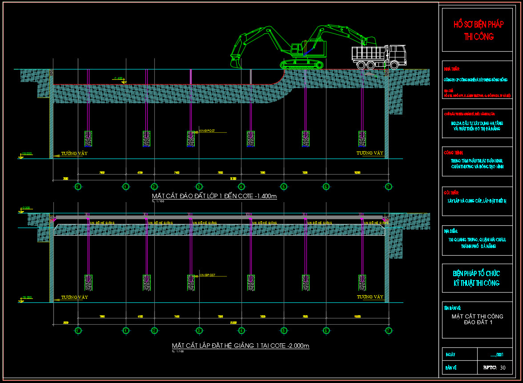Click the BIỆN PHÁP TỔ CHỨC KỸ THUẬT text
This screenshot has height=383, width=523.
coord(476,278)
